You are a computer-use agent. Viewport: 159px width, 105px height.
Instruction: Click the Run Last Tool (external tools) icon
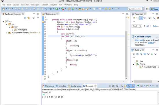[x=63, y=9]
